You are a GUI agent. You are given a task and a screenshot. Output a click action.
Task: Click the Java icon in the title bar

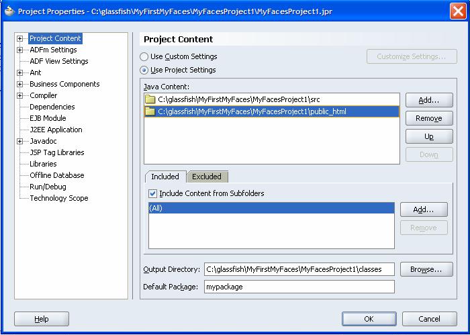(9, 11)
